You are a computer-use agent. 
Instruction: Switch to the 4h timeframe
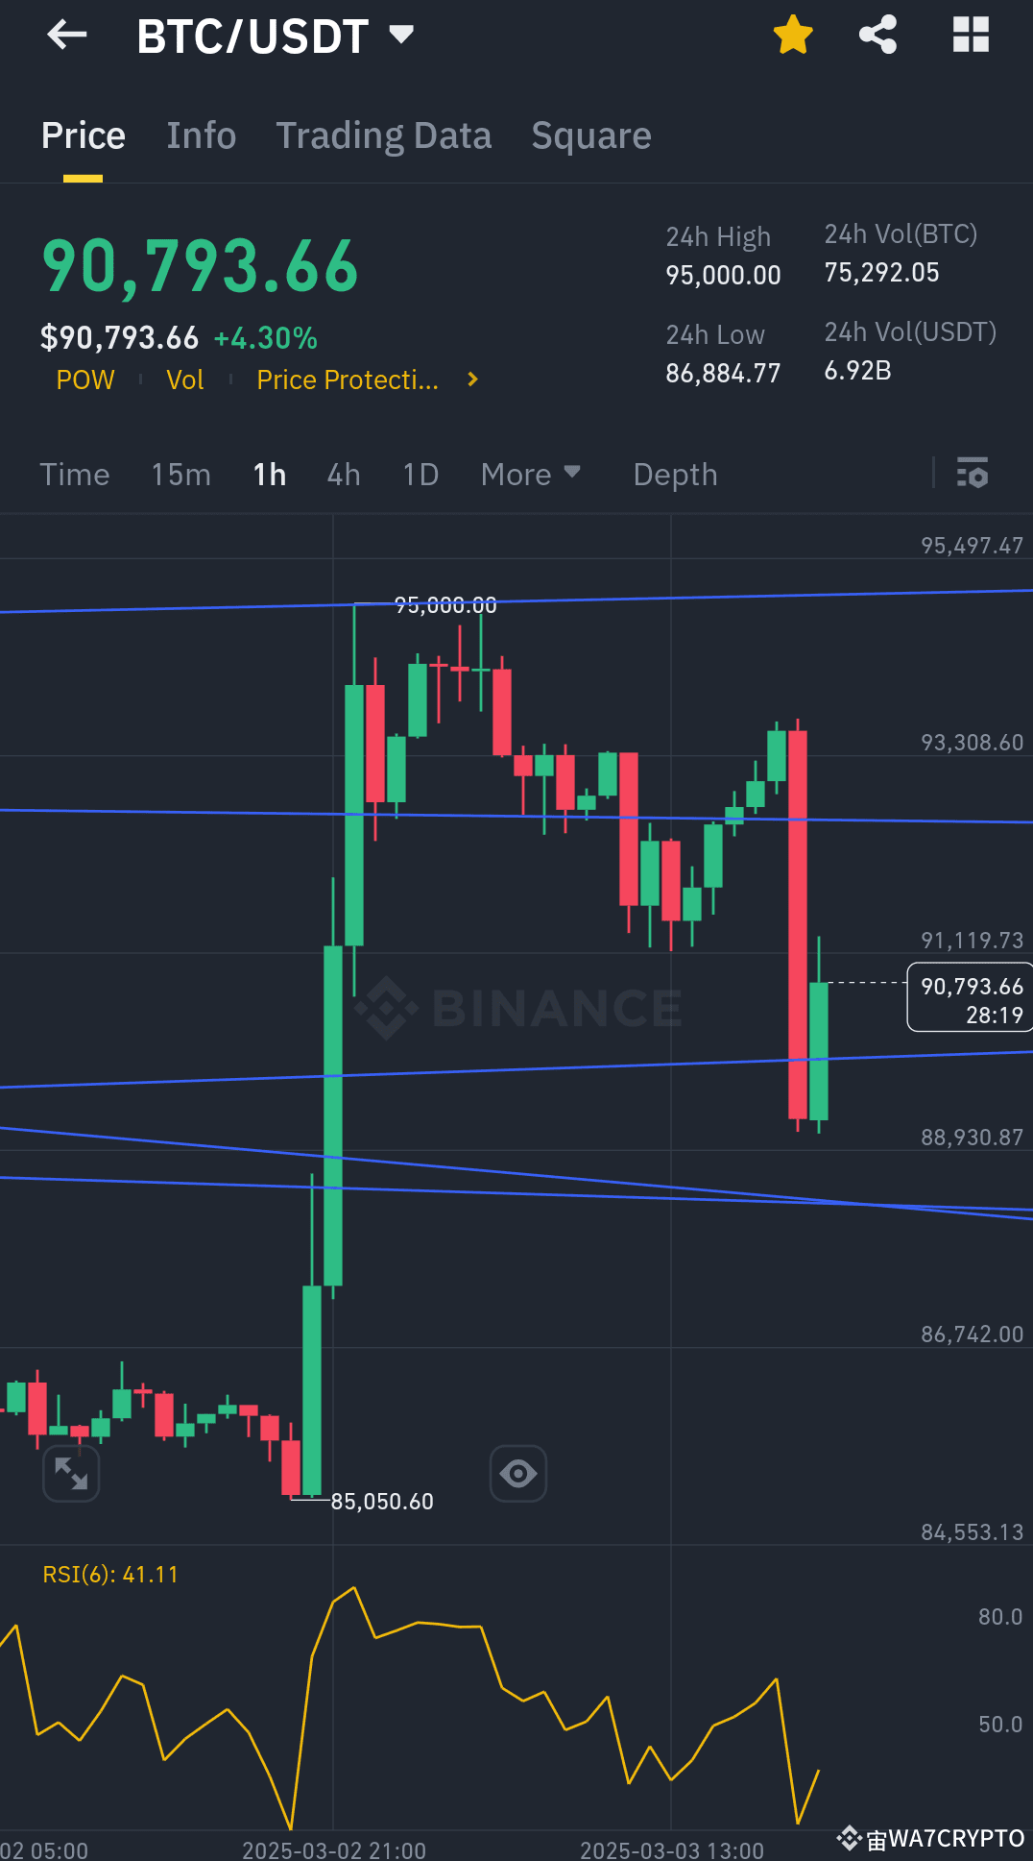pyautogui.click(x=343, y=474)
